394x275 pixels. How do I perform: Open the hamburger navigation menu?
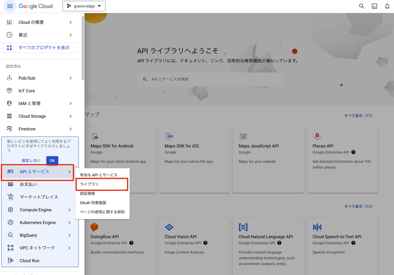(10, 6)
